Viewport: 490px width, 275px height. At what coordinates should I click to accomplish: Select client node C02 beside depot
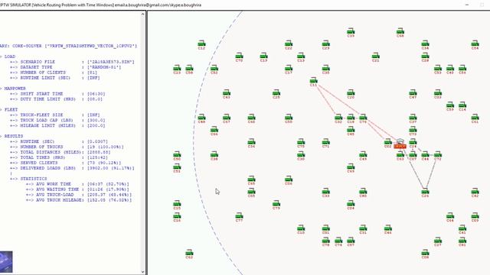388,143
